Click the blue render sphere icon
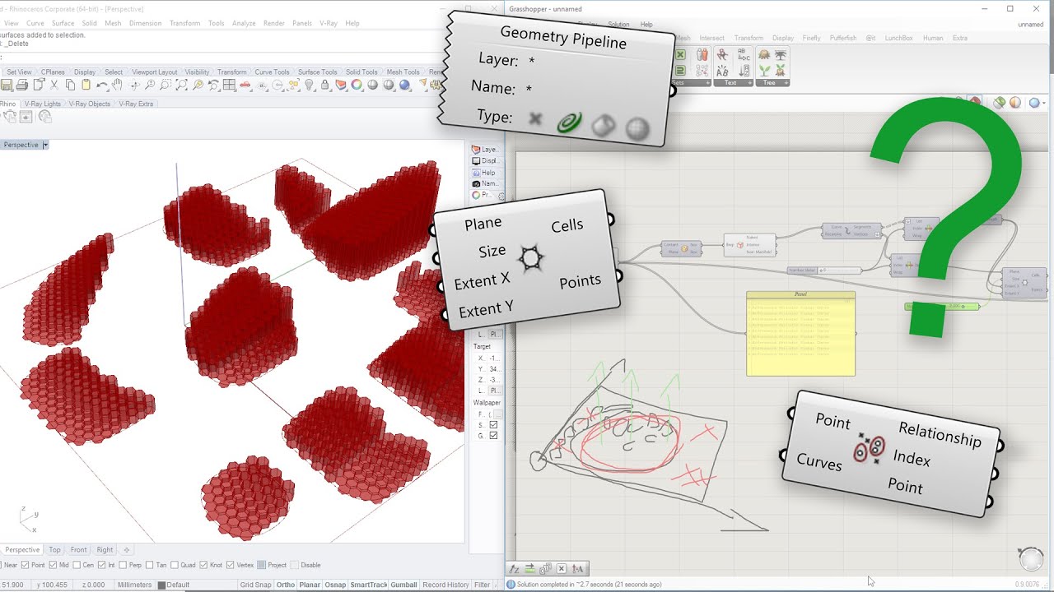 (x=404, y=85)
